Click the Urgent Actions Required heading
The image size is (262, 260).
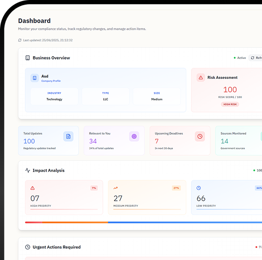coord(57,247)
